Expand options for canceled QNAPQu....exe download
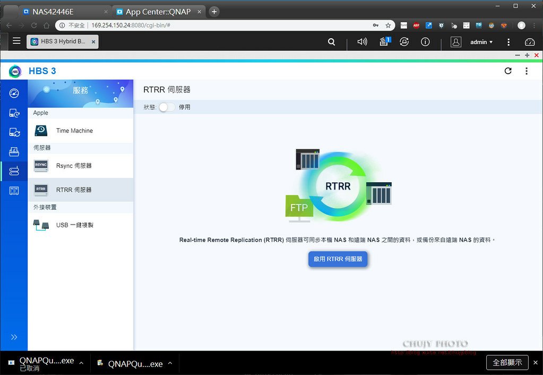543x375 pixels. click(81, 363)
